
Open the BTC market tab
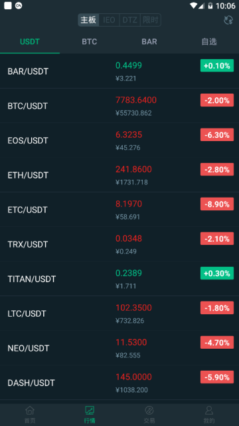90,42
